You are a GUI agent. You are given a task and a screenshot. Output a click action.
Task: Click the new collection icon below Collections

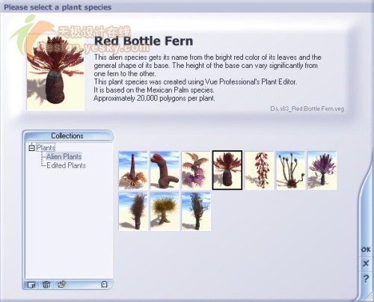click(31, 284)
